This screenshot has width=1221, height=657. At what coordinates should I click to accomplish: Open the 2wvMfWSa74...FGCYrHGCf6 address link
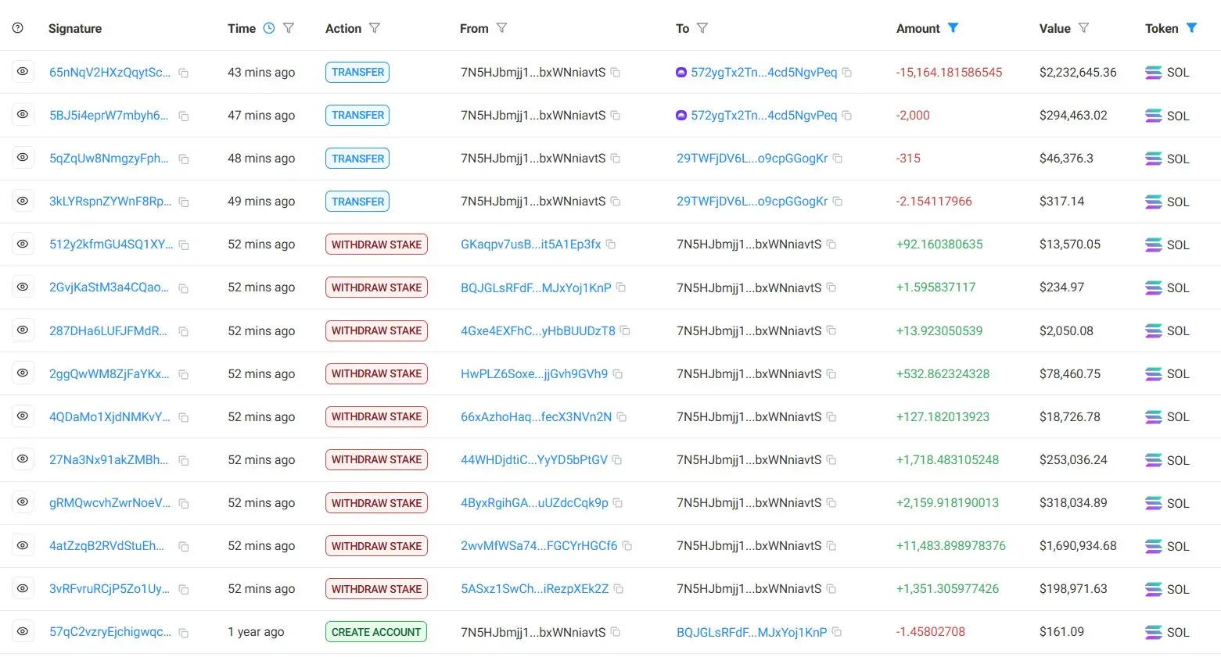click(539, 546)
